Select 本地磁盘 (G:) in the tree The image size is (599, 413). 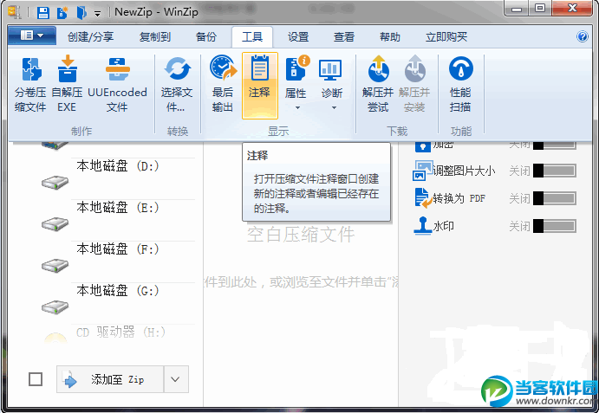click(x=118, y=291)
